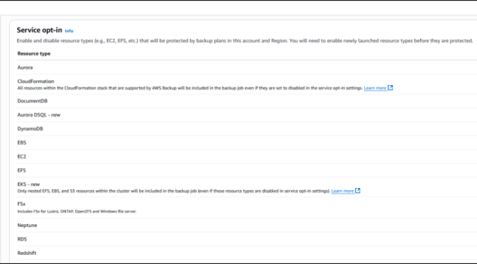
Task: Select the Aurora DSQL - new row
Action: point(247,115)
